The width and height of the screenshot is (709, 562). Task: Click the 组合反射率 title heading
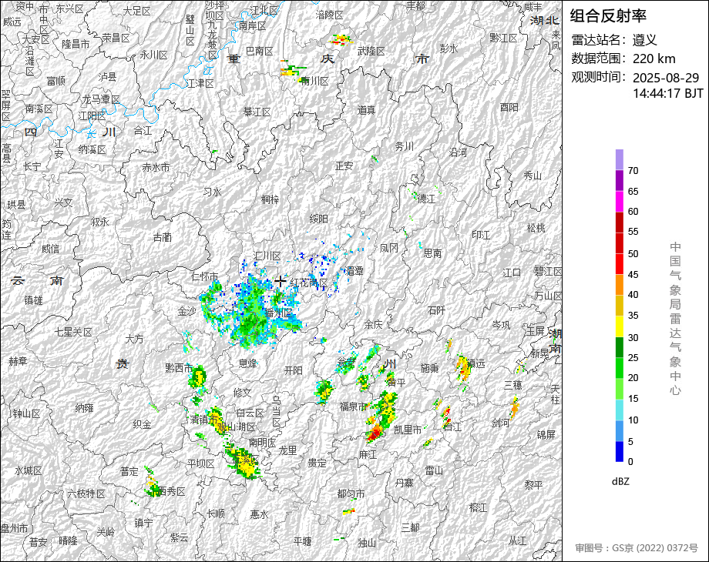tap(608, 16)
